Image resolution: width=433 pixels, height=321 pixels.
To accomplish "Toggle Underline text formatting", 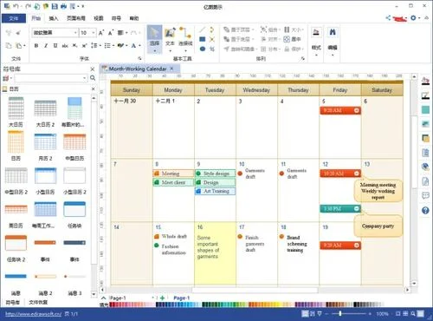I will point(55,45).
